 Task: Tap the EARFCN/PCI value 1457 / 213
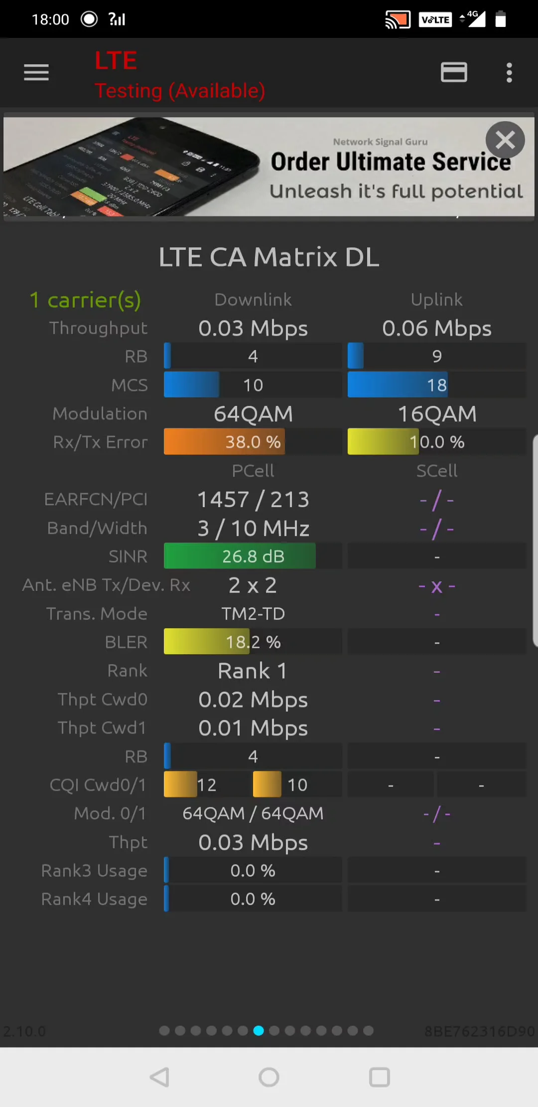tap(253, 500)
